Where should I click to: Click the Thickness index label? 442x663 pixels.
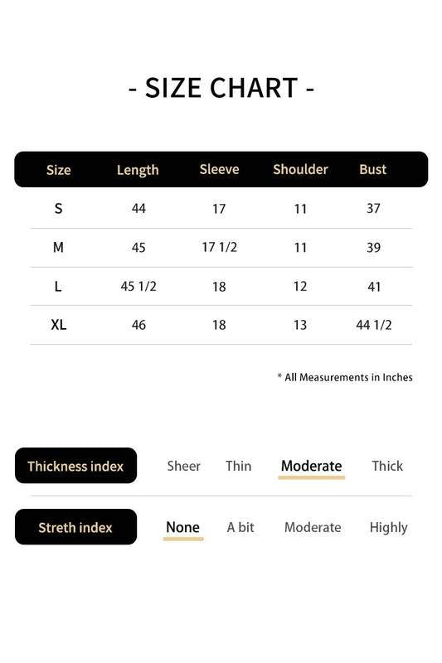click(75, 466)
